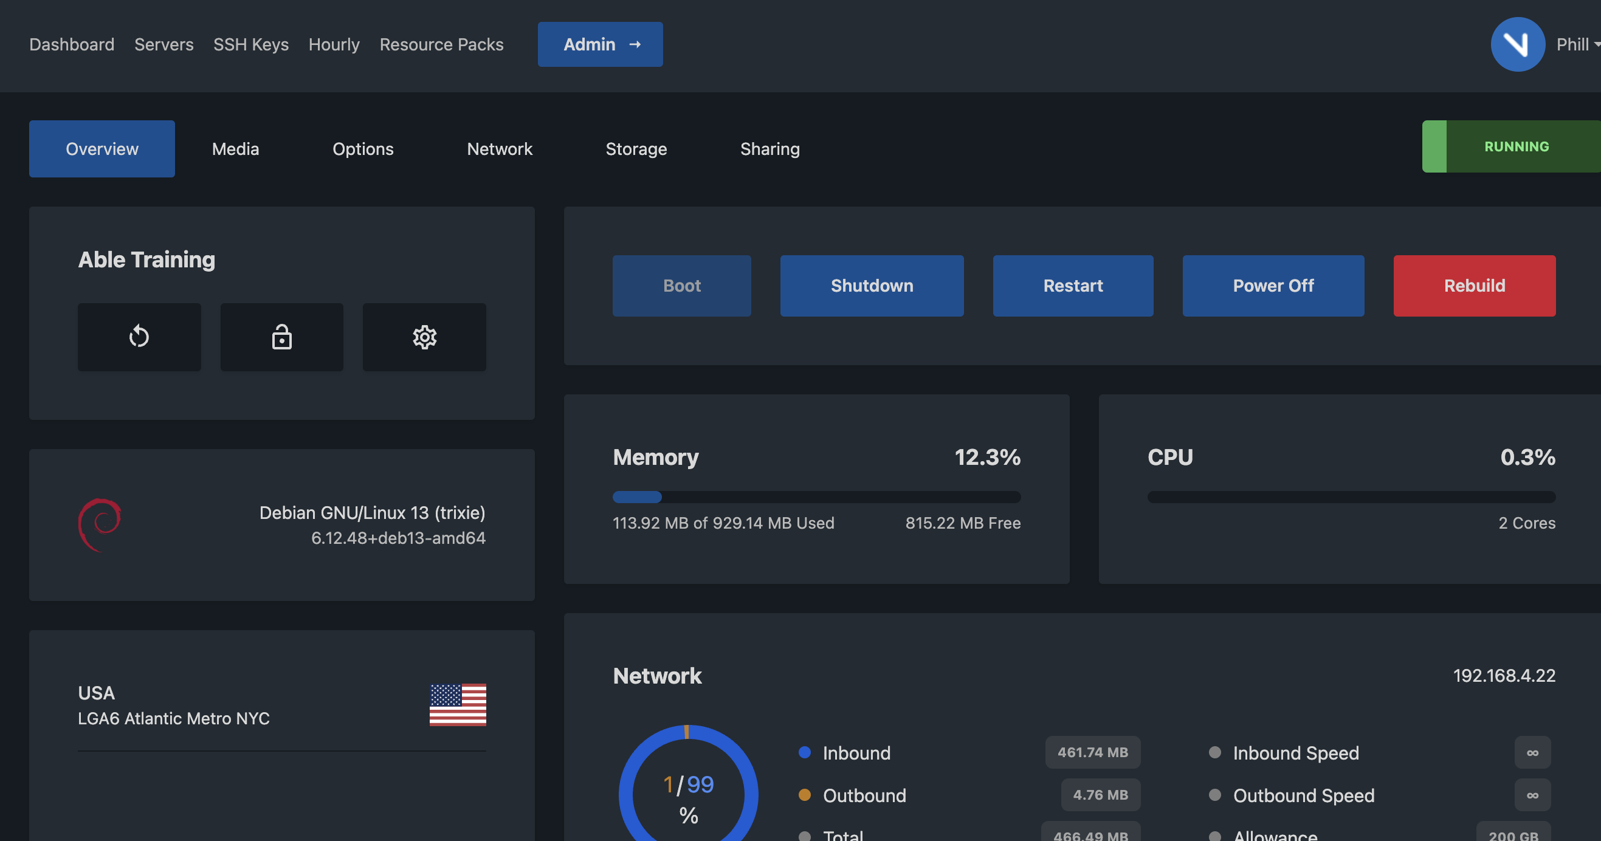Image resolution: width=1601 pixels, height=841 pixels.
Task: Switch to the Network tab
Action: [x=499, y=148]
